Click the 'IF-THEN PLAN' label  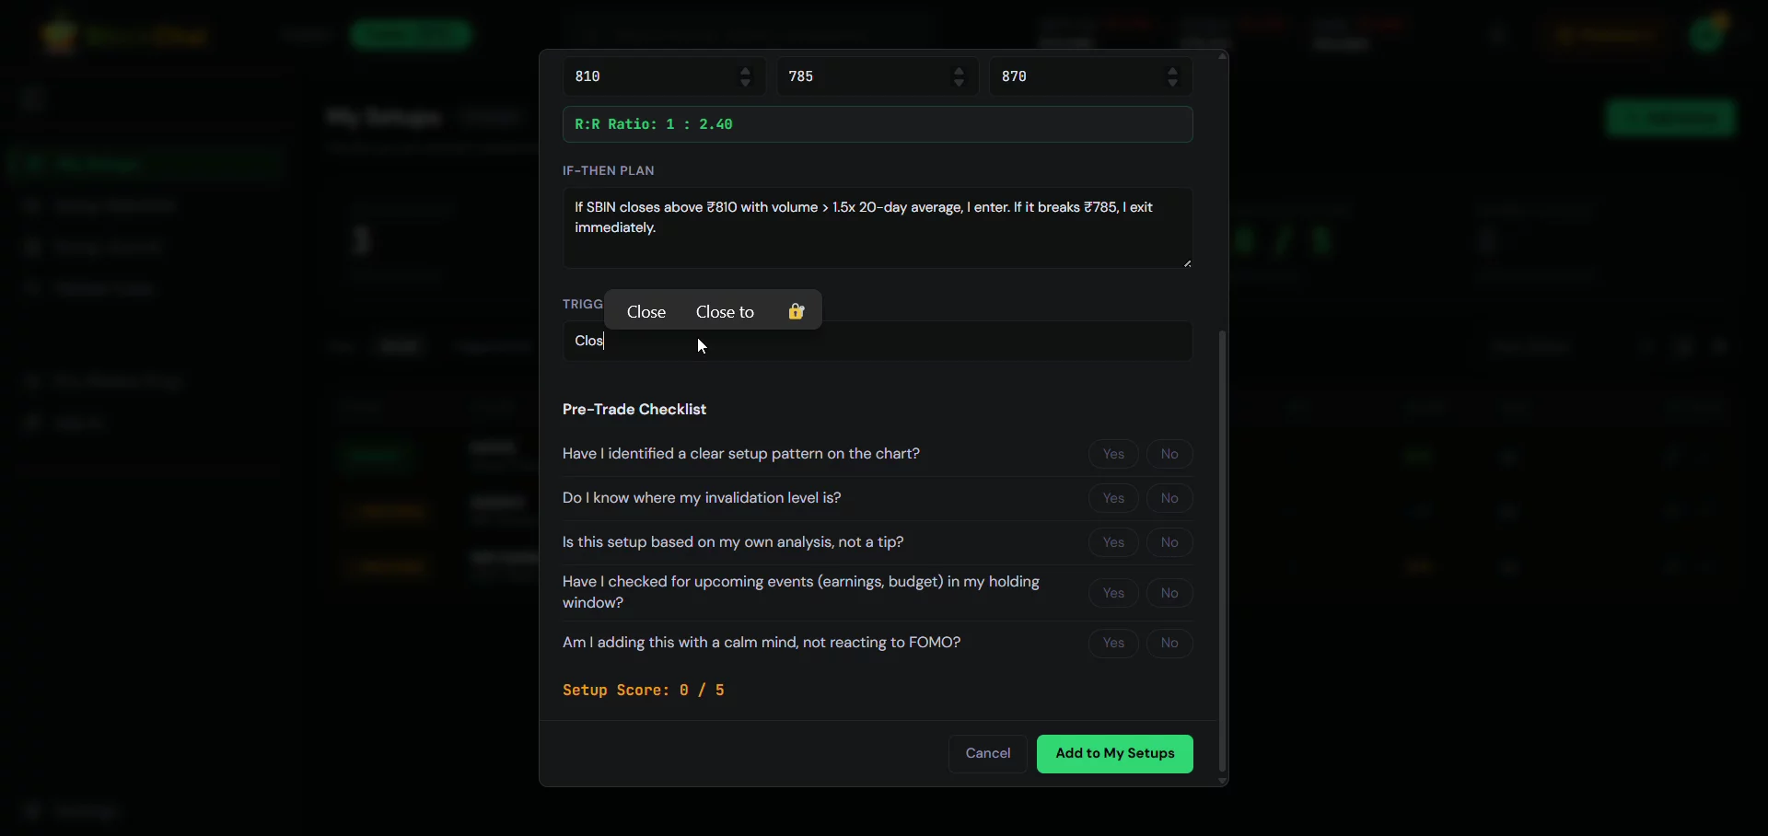tap(609, 171)
